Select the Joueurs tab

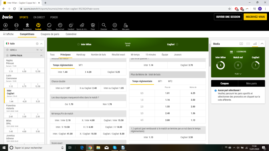(178, 55)
